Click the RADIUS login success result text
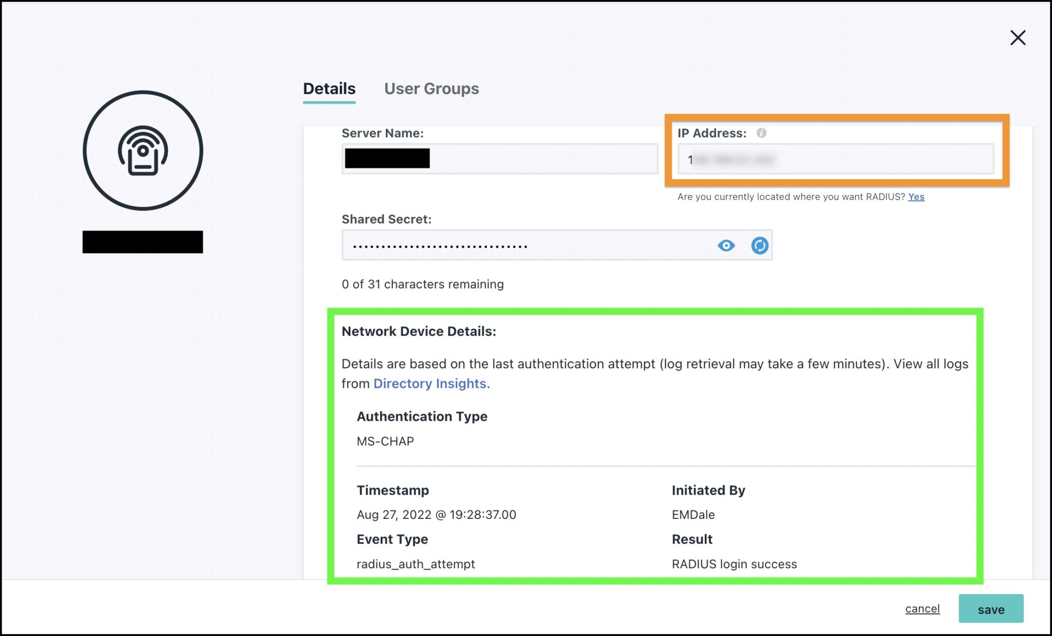 point(734,564)
